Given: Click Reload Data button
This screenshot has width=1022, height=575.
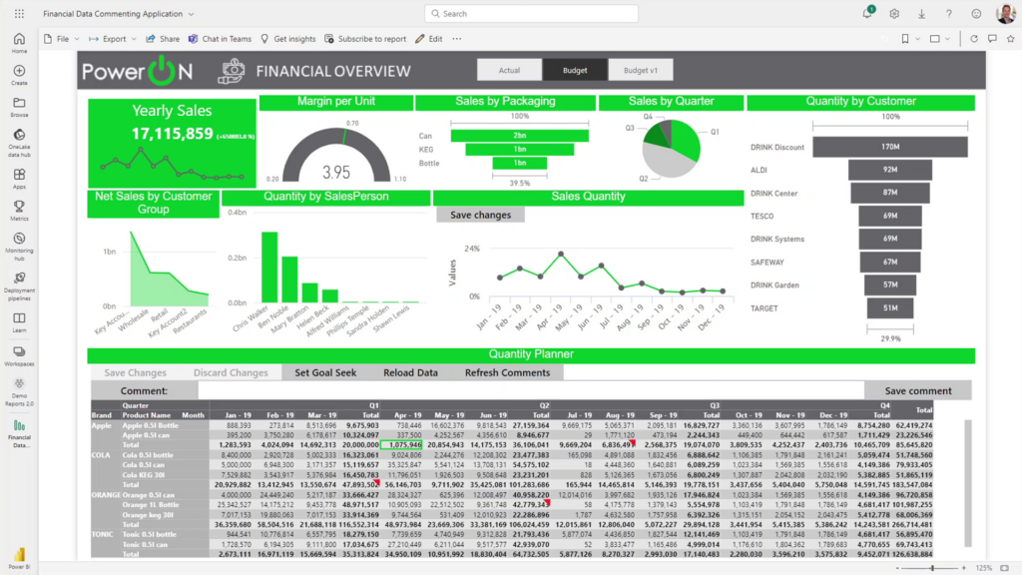Looking at the screenshot, I should pos(410,373).
